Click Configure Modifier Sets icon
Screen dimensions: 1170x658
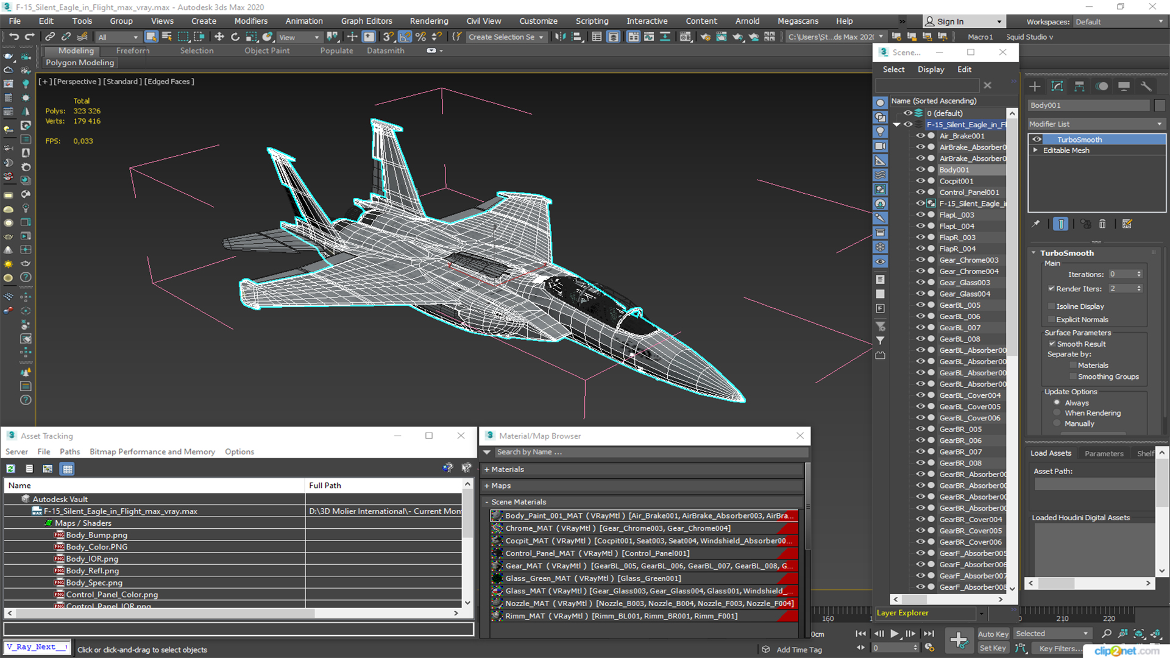1127,224
